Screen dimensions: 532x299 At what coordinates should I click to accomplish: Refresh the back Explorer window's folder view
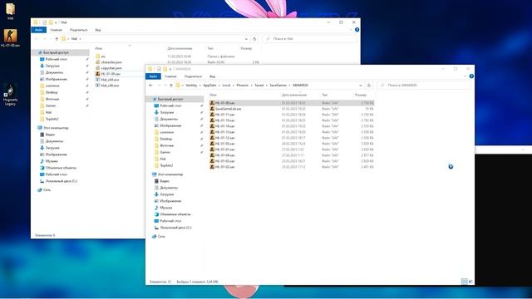tap(254, 39)
